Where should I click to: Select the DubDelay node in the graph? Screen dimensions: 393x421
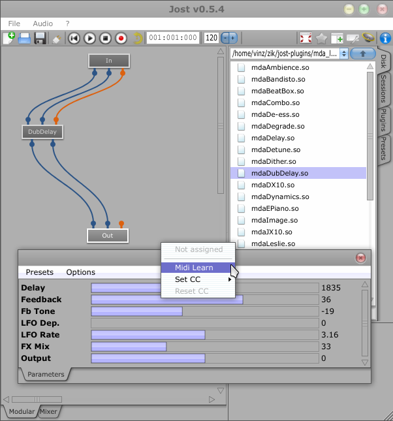(x=42, y=132)
